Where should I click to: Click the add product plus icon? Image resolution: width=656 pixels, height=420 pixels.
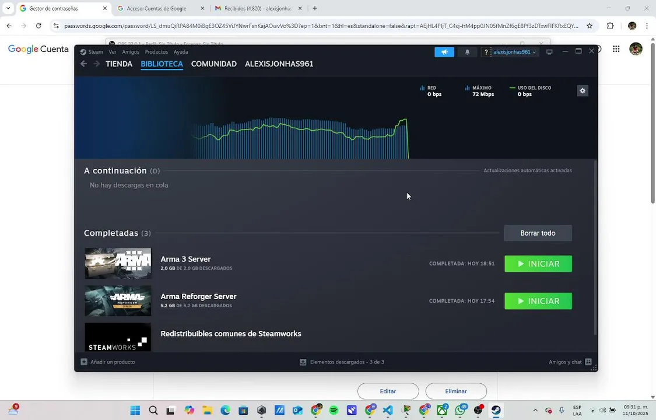pyautogui.click(x=84, y=362)
